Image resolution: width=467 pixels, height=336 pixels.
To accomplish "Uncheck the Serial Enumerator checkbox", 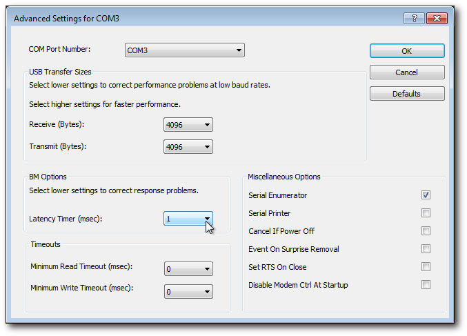I will tap(426, 195).
